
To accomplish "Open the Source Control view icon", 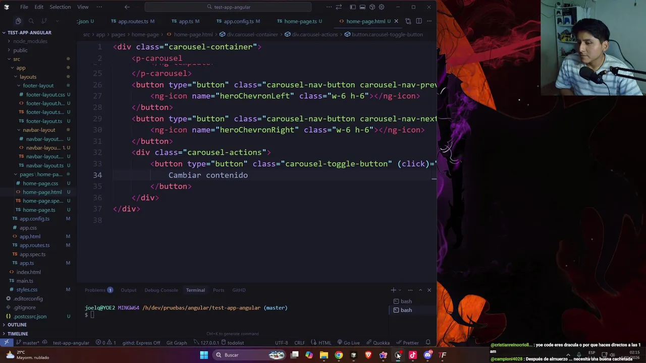I will tap(44, 21).
